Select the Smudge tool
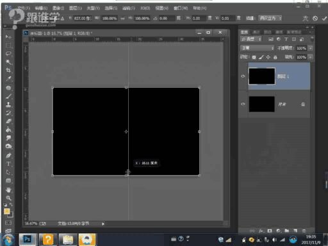 click(8, 138)
